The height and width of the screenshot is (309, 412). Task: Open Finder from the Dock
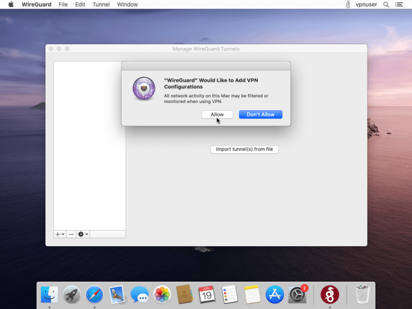coord(49,295)
